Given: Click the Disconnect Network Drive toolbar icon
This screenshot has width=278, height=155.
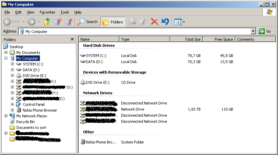Looking at the screenshot, I should [68, 22].
